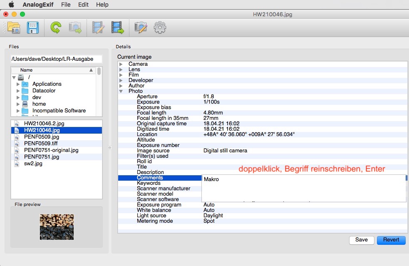Select the Aperture row
Viewport: 409px width, 266px height.
tap(263, 97)
